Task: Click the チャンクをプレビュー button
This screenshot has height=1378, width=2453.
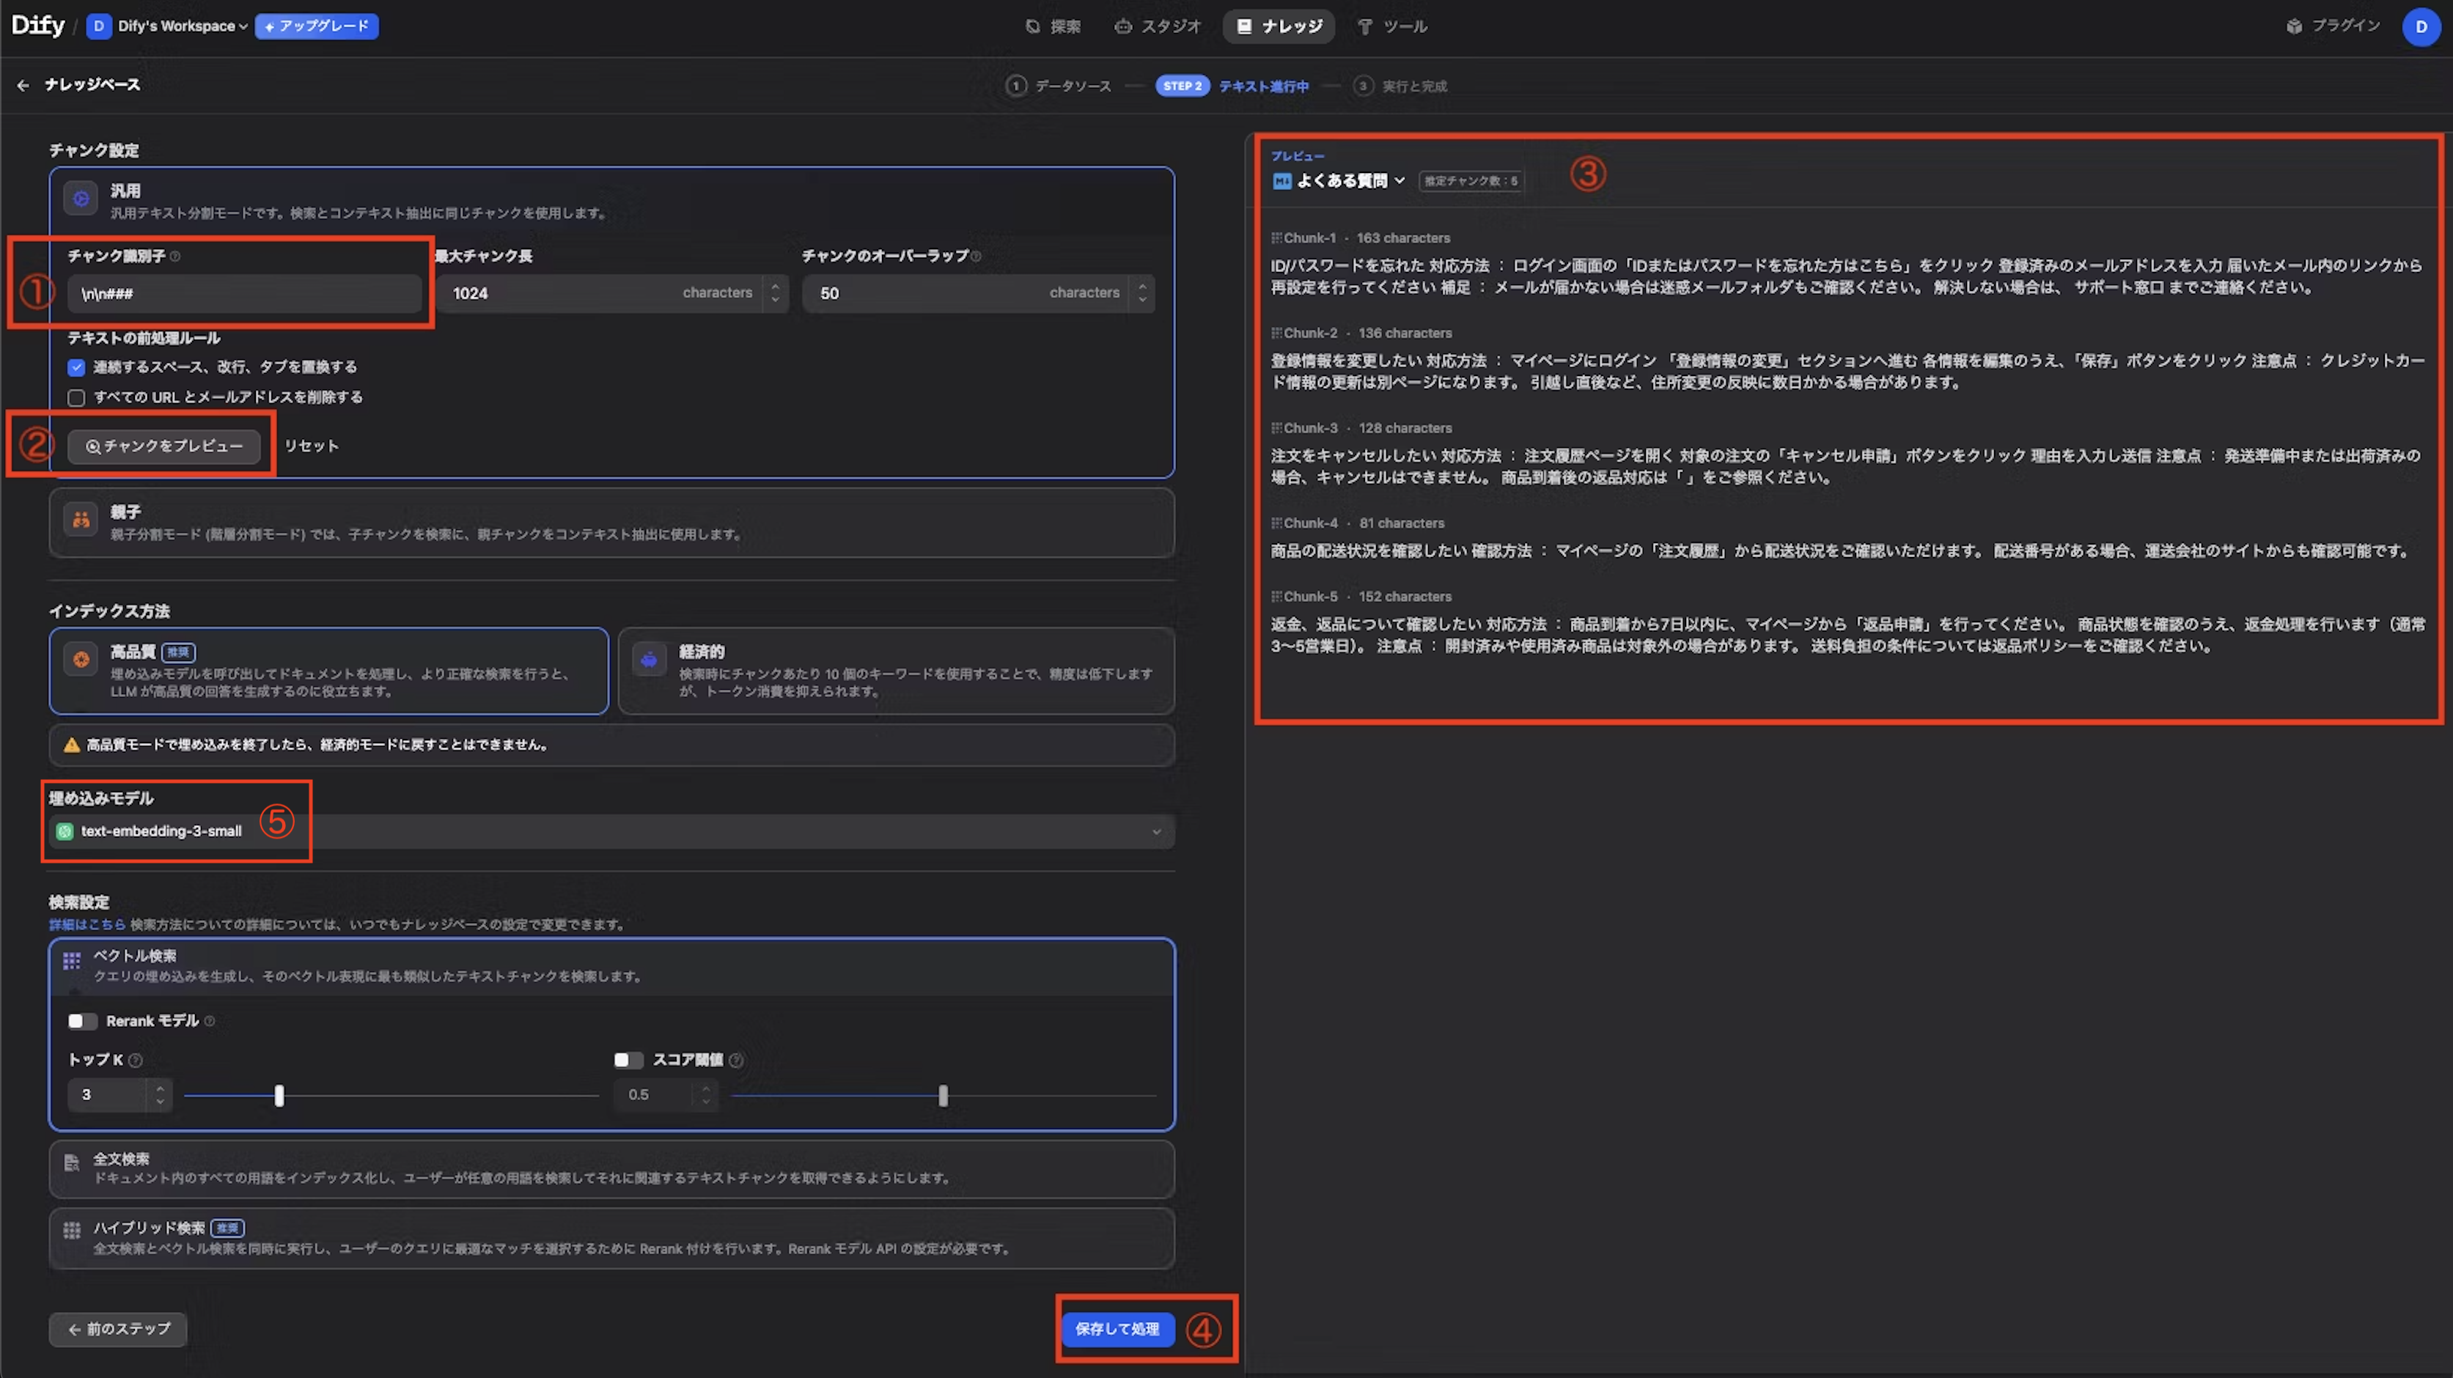Action: pyautogui.click(x=163, y=446)
